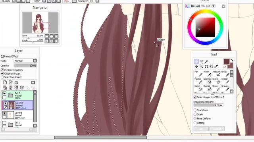
Task: Toggle the Scratchpad display icon
Action: (214, 6)
